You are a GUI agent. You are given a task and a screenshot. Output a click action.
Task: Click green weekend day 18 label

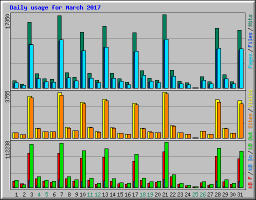coord(143,194)
